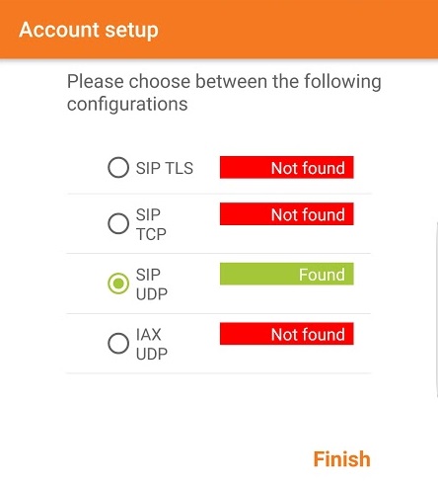Click the SIP TCP label text

click(151, 224)
